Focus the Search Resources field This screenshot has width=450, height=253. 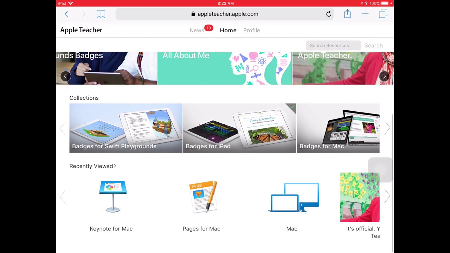(333, 45)
